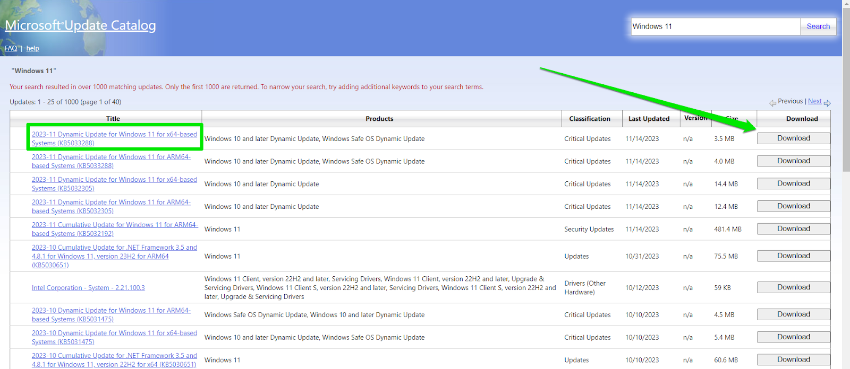Open 2023-11 Dynamic Update x64 KB5032305 link

coord(114,184)
